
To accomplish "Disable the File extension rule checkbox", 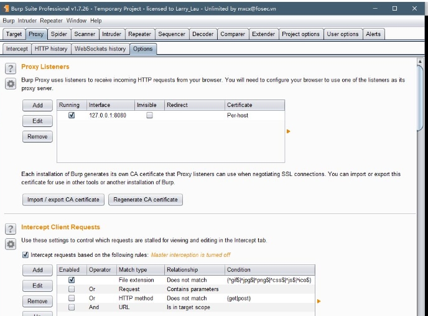I will [72, 280].
